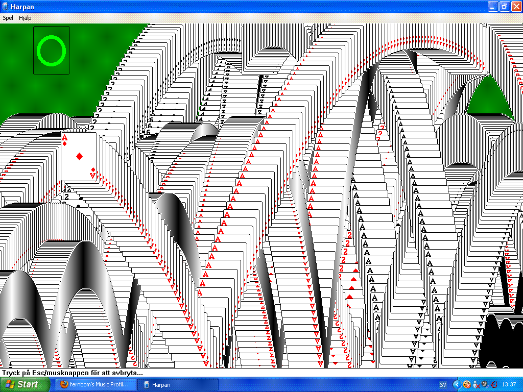Click the tray icon with red X
The height and width of the screenshot is (392, 523).
pos(476,384)
